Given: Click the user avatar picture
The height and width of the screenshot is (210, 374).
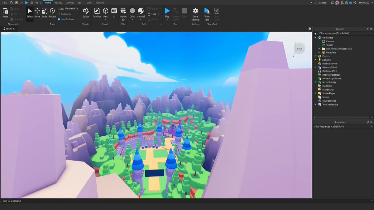Looking at the screenshot, I should [x=337, y=2].
